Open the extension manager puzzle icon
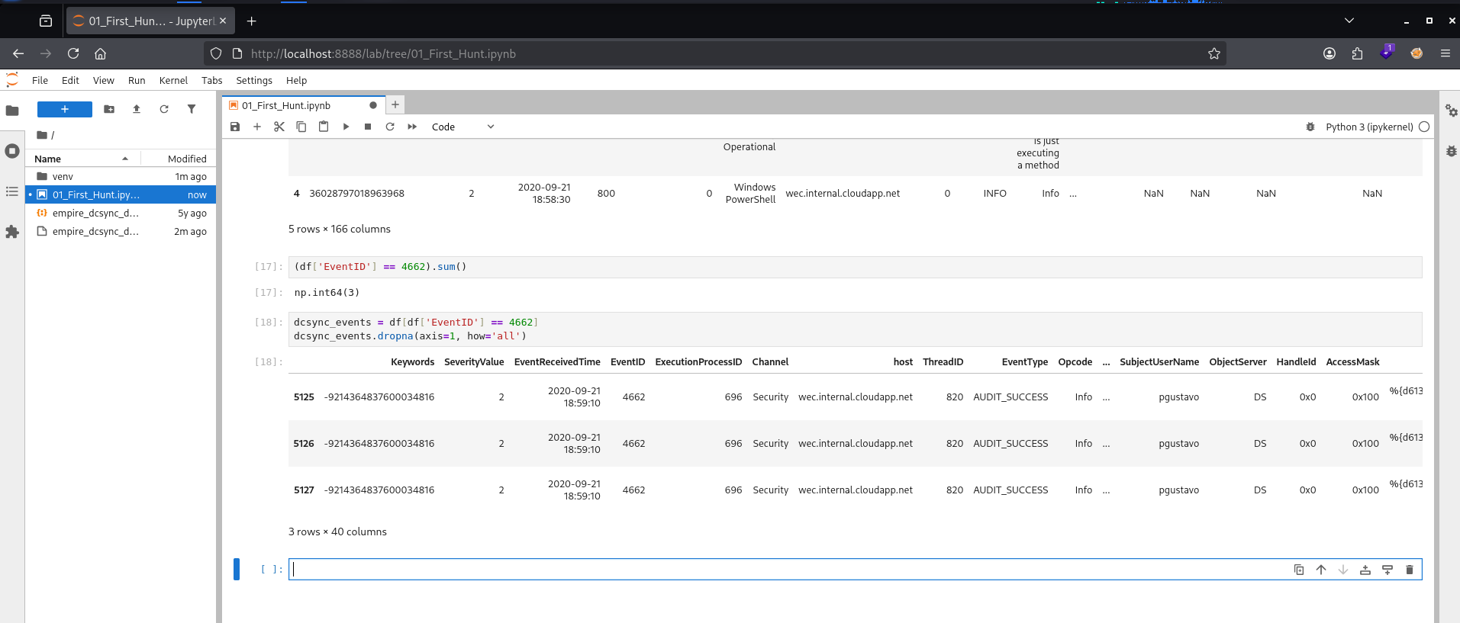 [12, 232]
